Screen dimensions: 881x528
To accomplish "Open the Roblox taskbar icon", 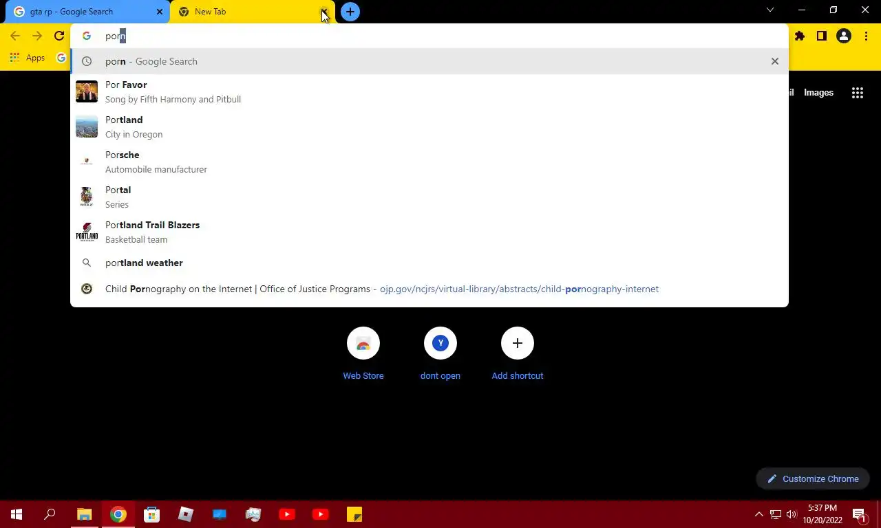I will [186, 514].
